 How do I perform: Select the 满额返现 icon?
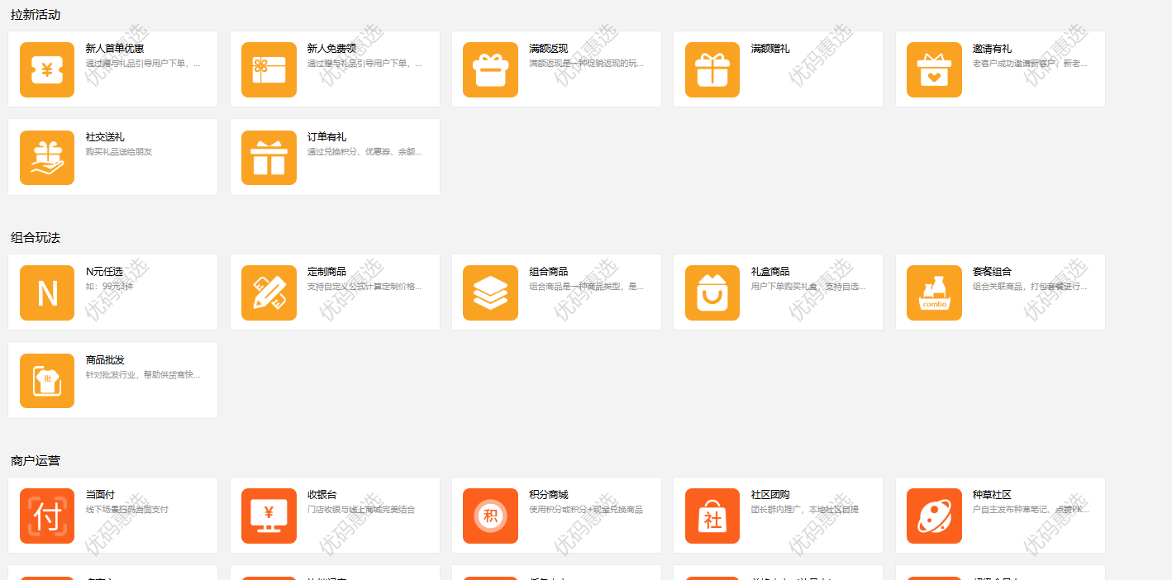[490, 69]
